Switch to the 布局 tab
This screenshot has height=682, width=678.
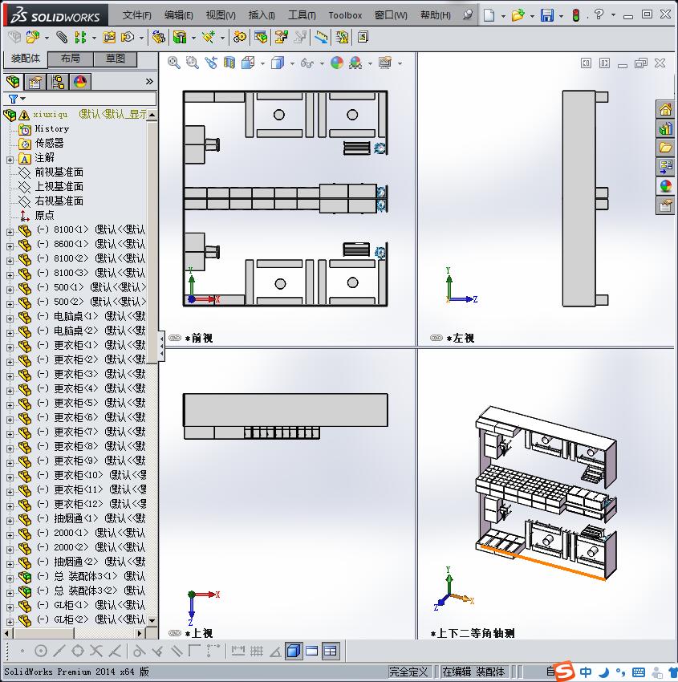pos(70,59)
